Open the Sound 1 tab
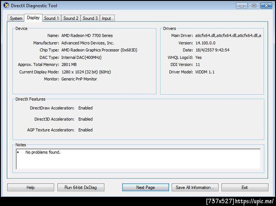276x206 pixels. pyautogui.click(x=52, y=18)
